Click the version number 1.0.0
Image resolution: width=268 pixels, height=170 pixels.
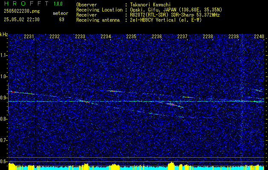[x=58, y=3]
